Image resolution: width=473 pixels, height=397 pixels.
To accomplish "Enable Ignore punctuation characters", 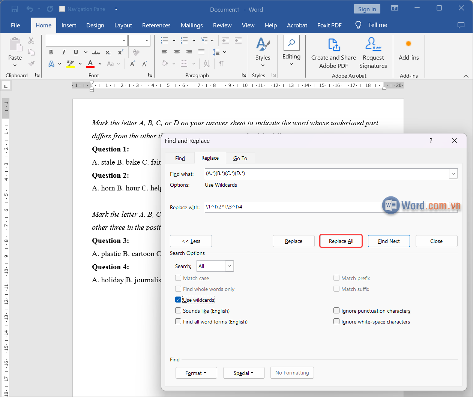I will tap(336, 311).
